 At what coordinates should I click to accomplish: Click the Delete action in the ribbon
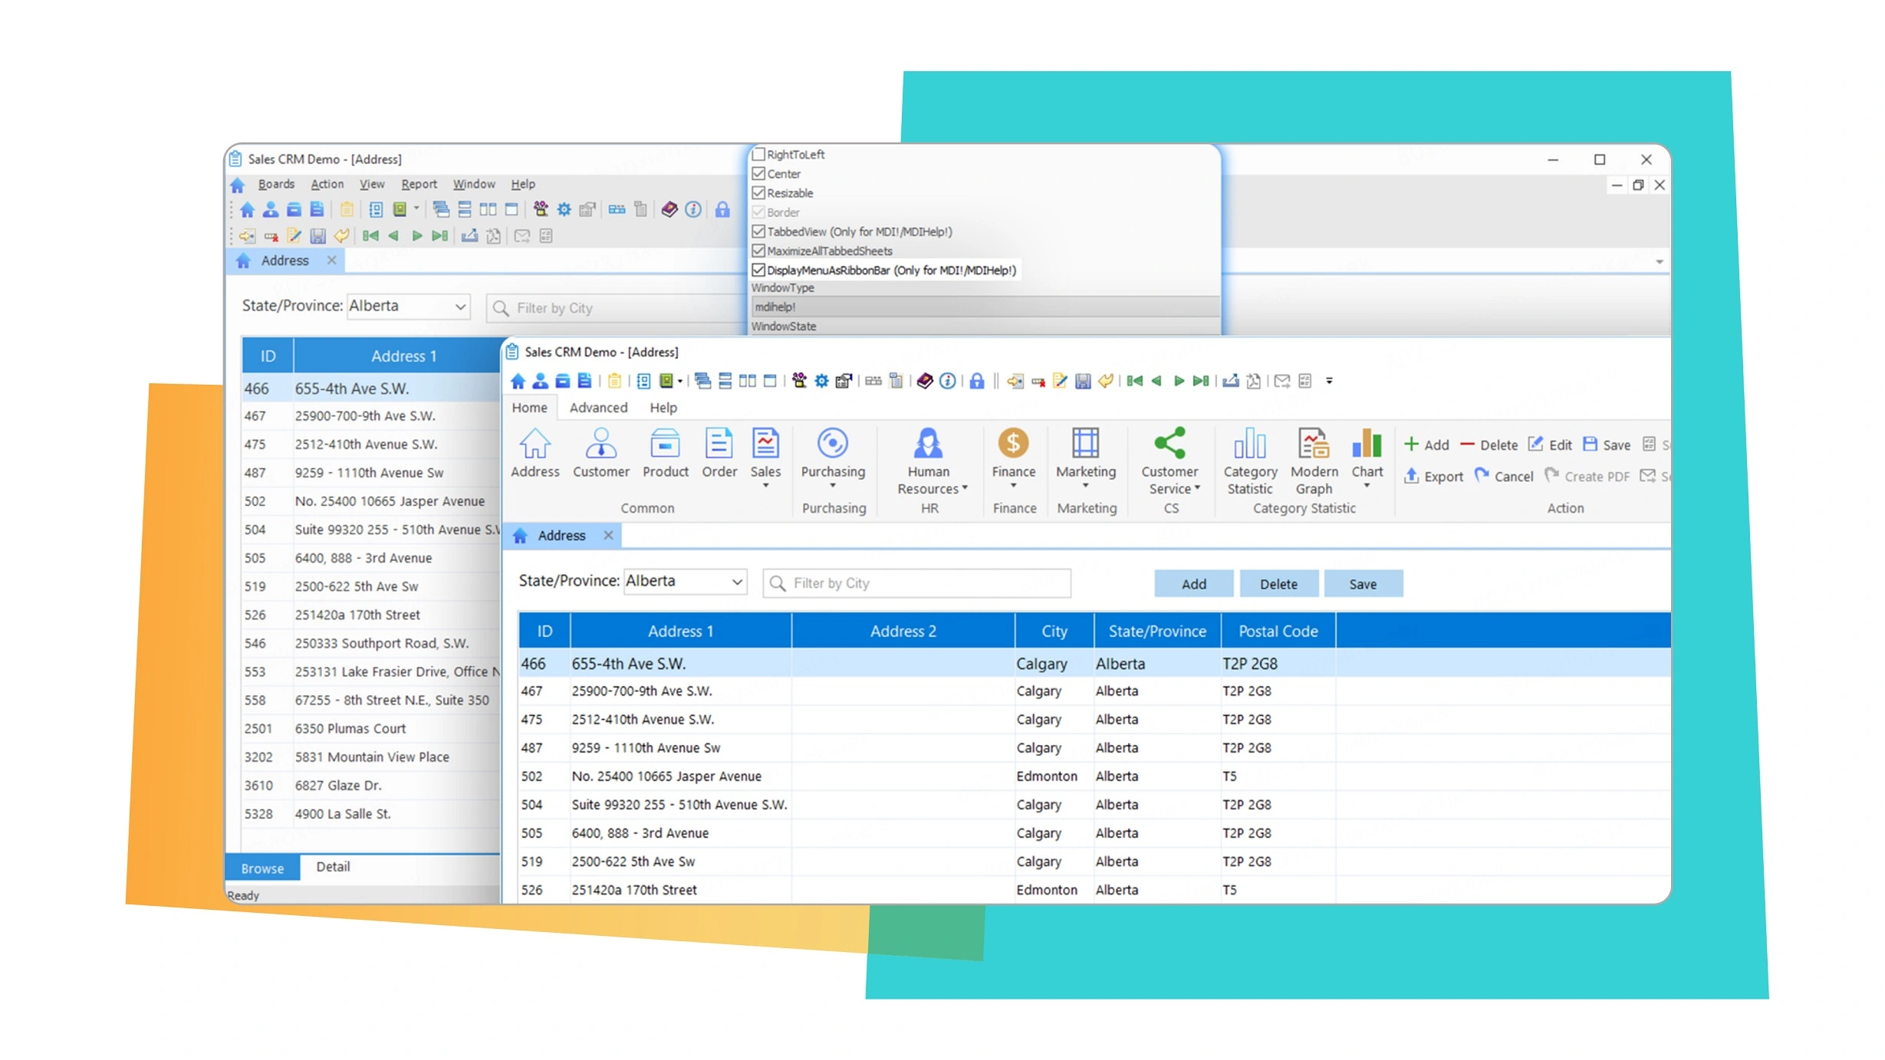1489,445
